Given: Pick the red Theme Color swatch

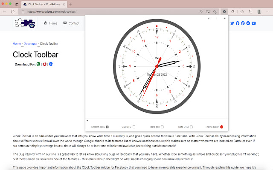Looking at the screenshot, I should click(x=222, y=127).
